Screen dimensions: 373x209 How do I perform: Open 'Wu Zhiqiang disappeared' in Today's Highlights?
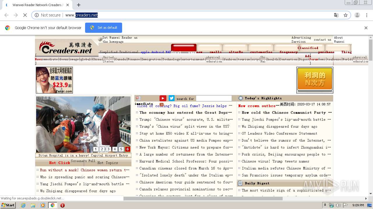[x=279, y=127]
